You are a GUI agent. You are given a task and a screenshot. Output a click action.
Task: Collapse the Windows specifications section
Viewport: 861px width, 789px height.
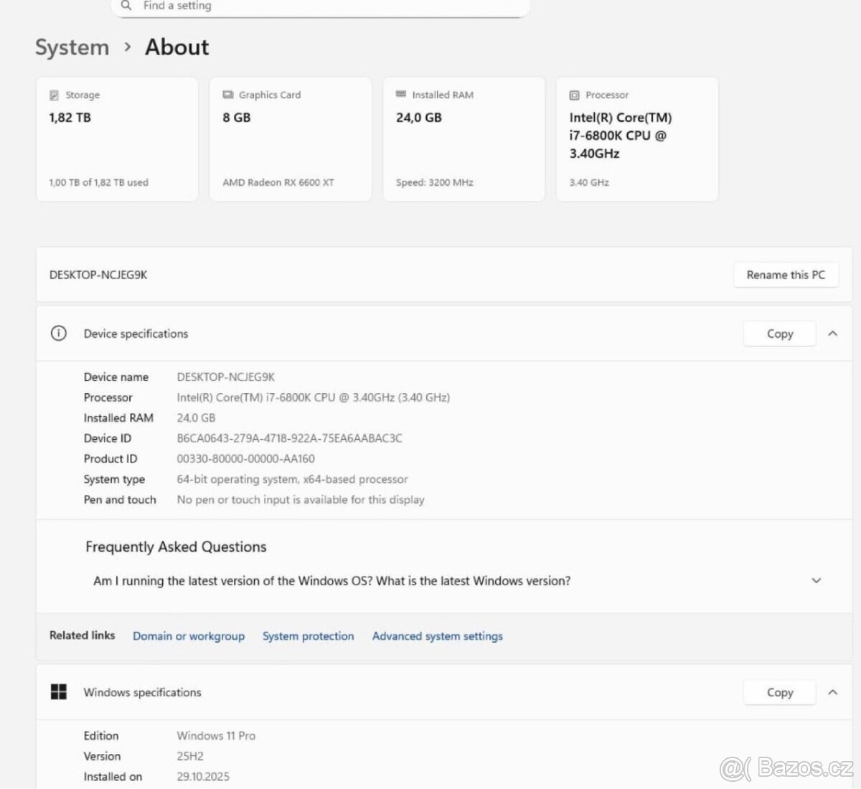(833, 692)
